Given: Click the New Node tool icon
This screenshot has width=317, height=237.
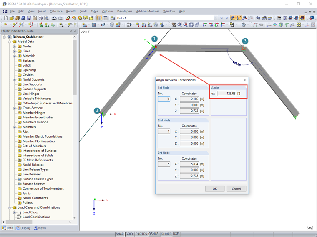Looking at the screenshot, I should [6, 25].
